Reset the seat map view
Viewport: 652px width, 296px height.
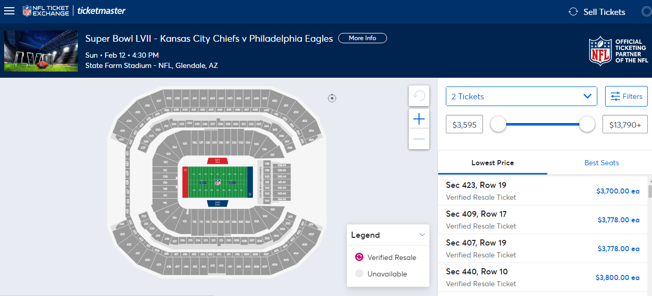(x=419, y=96)
